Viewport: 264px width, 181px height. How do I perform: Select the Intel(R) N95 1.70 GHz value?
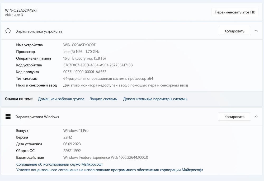tap(81, 52)
